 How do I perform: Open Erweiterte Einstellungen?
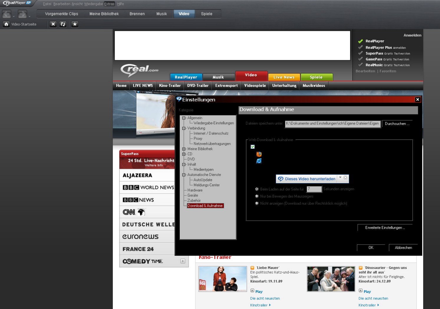pyautogui.click(x=385, y=228)
